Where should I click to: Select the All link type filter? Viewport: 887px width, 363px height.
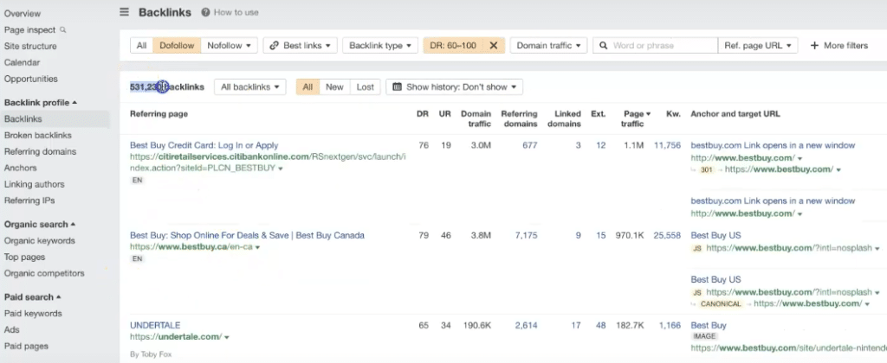pyautogui.click(x=142, y=46)
